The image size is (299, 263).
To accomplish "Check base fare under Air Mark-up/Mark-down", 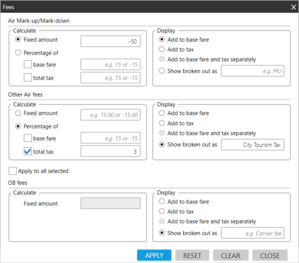I will point(28,64).
